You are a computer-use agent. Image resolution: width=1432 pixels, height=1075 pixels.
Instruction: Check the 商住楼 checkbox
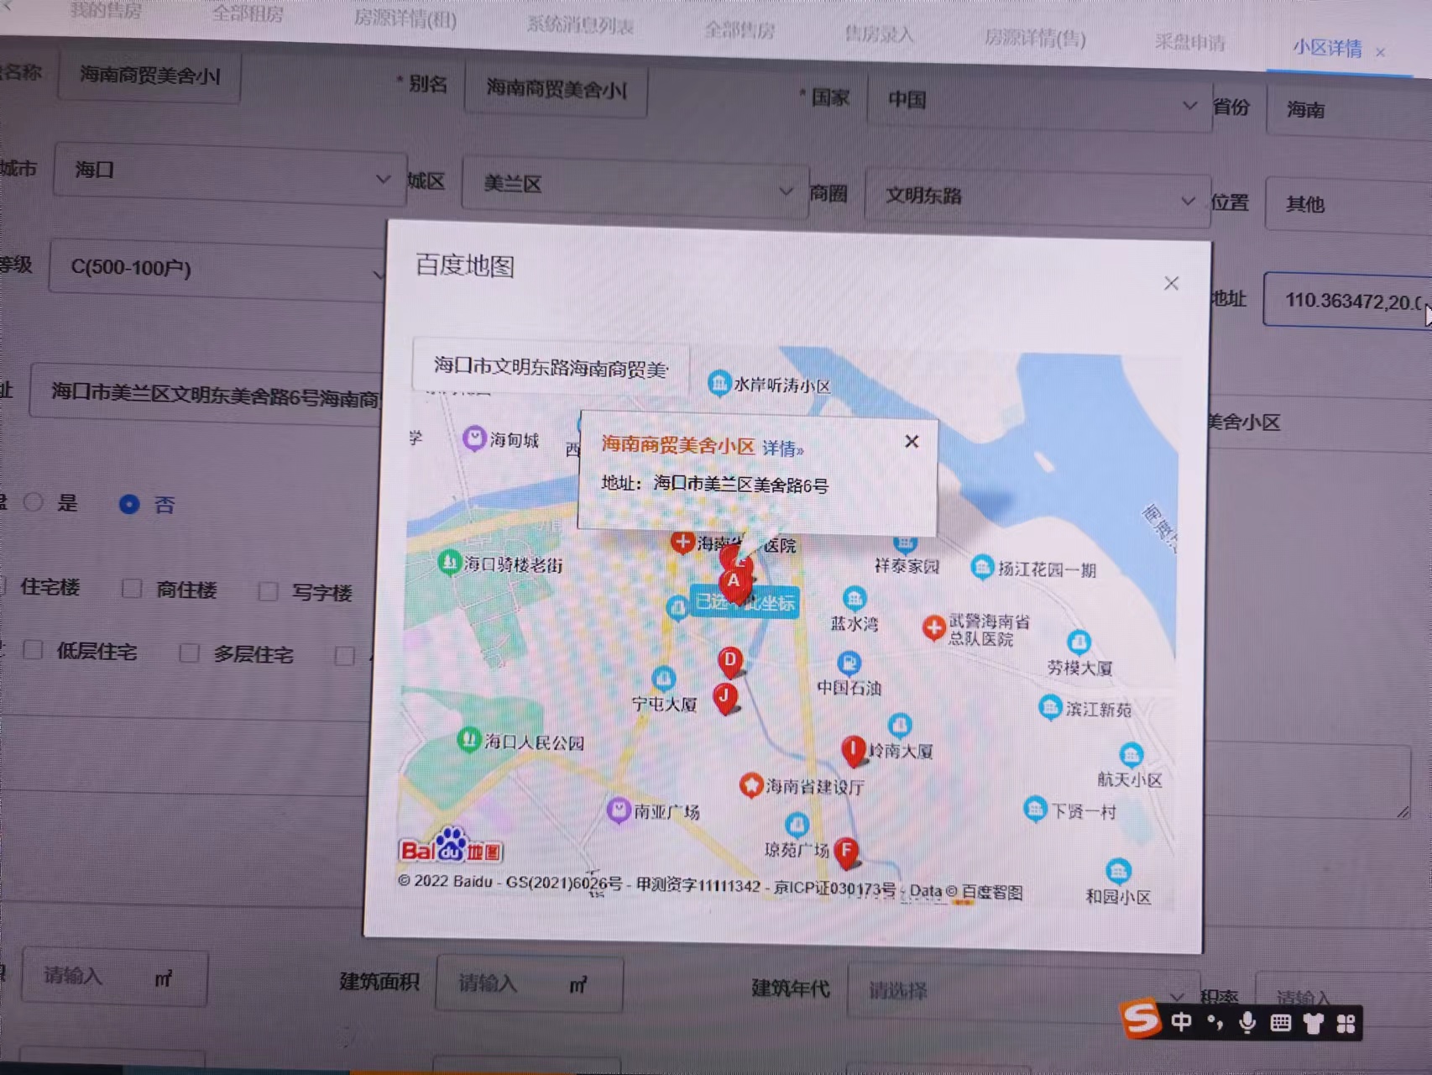[132, 589]
